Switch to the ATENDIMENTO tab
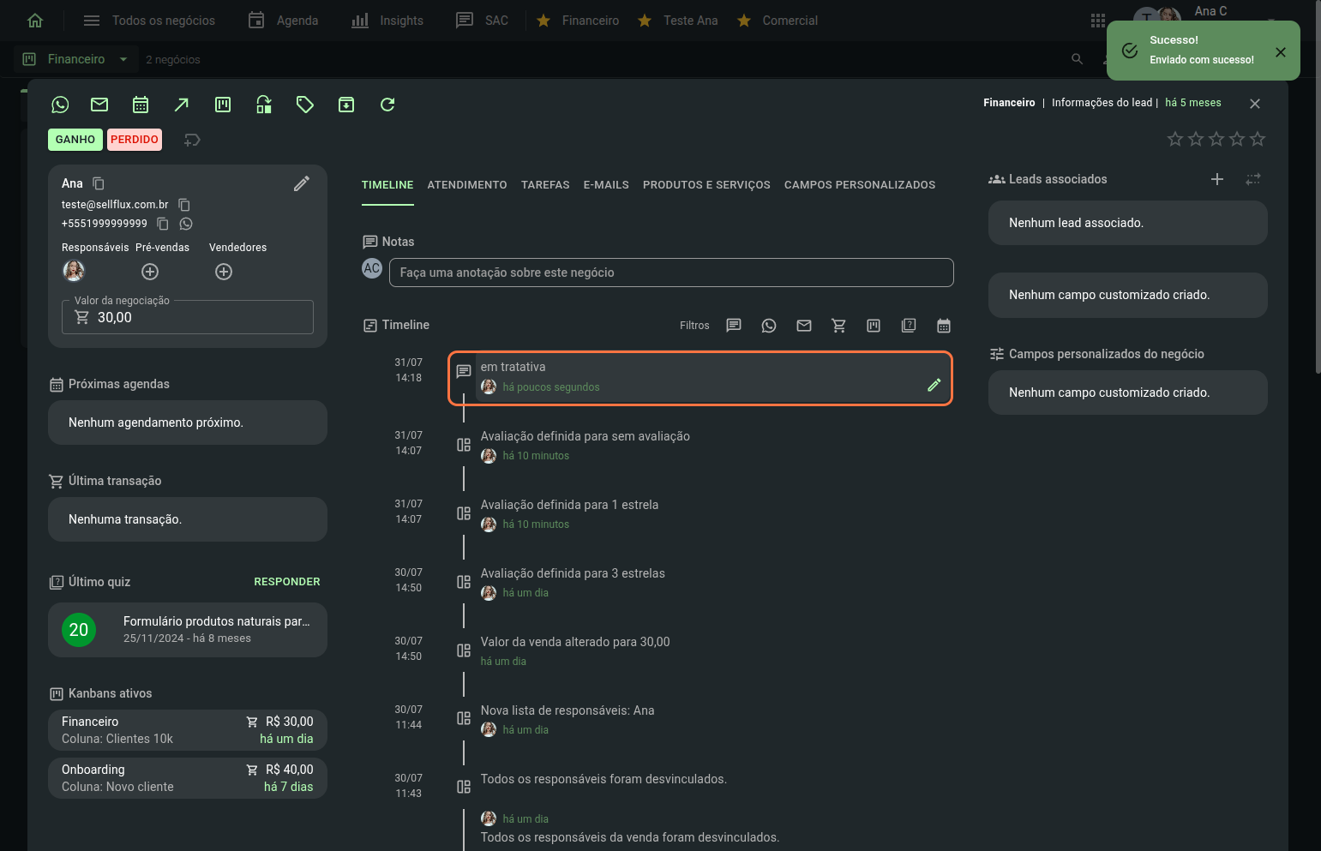 pyautogui.click(x=467, y=185)
